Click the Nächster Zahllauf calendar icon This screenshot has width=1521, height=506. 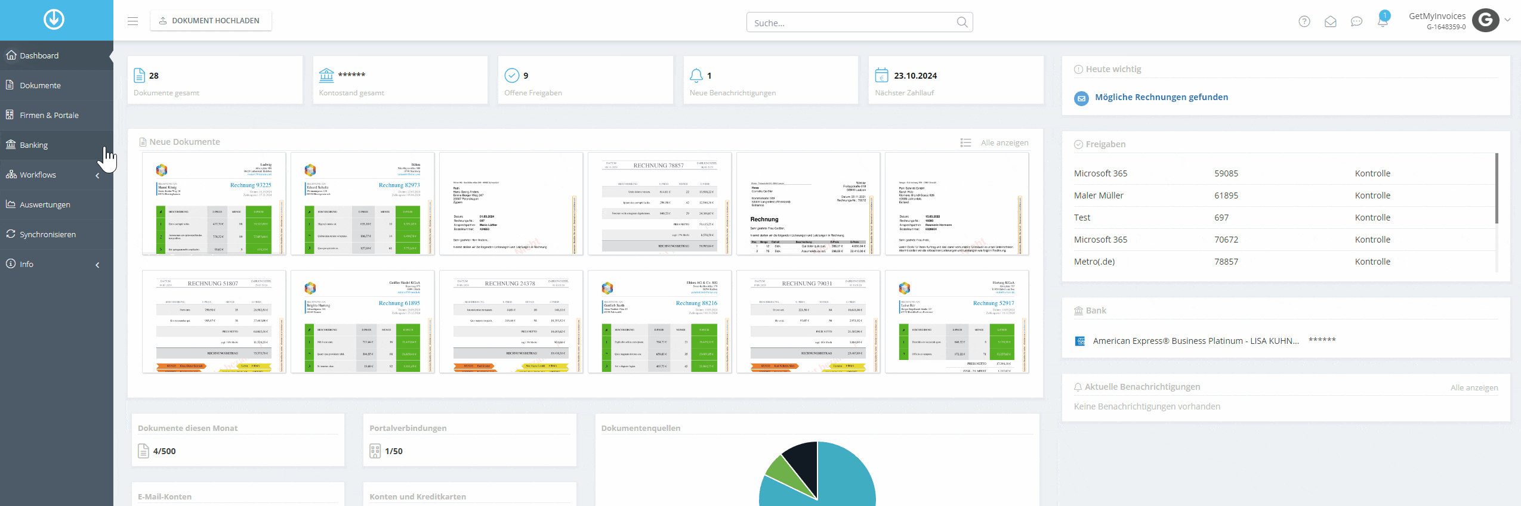pyautogui.click(x=881, y=75)
